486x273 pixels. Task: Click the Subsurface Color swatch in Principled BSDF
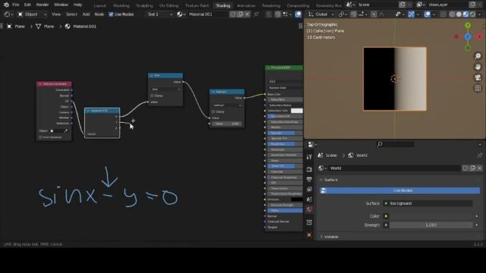[x=297, y=111]
